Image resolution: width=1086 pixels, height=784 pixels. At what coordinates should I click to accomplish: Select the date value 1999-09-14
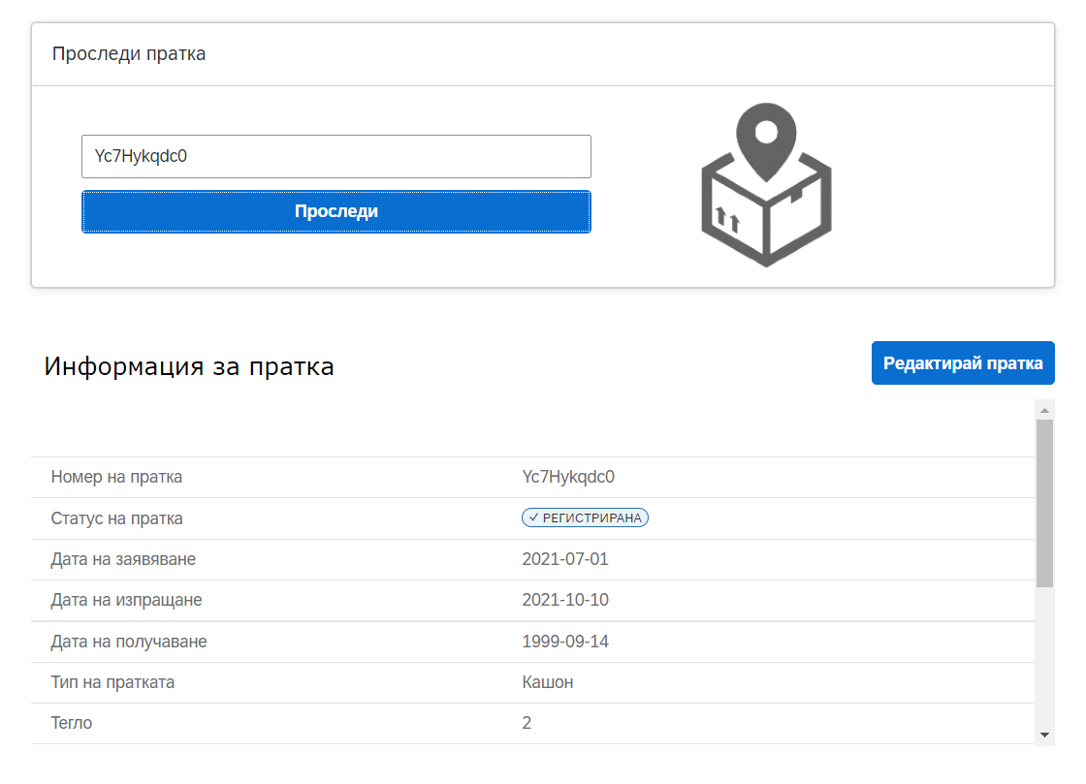click(565, 642)
